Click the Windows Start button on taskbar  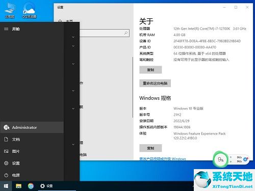click(x=6, y=186)
